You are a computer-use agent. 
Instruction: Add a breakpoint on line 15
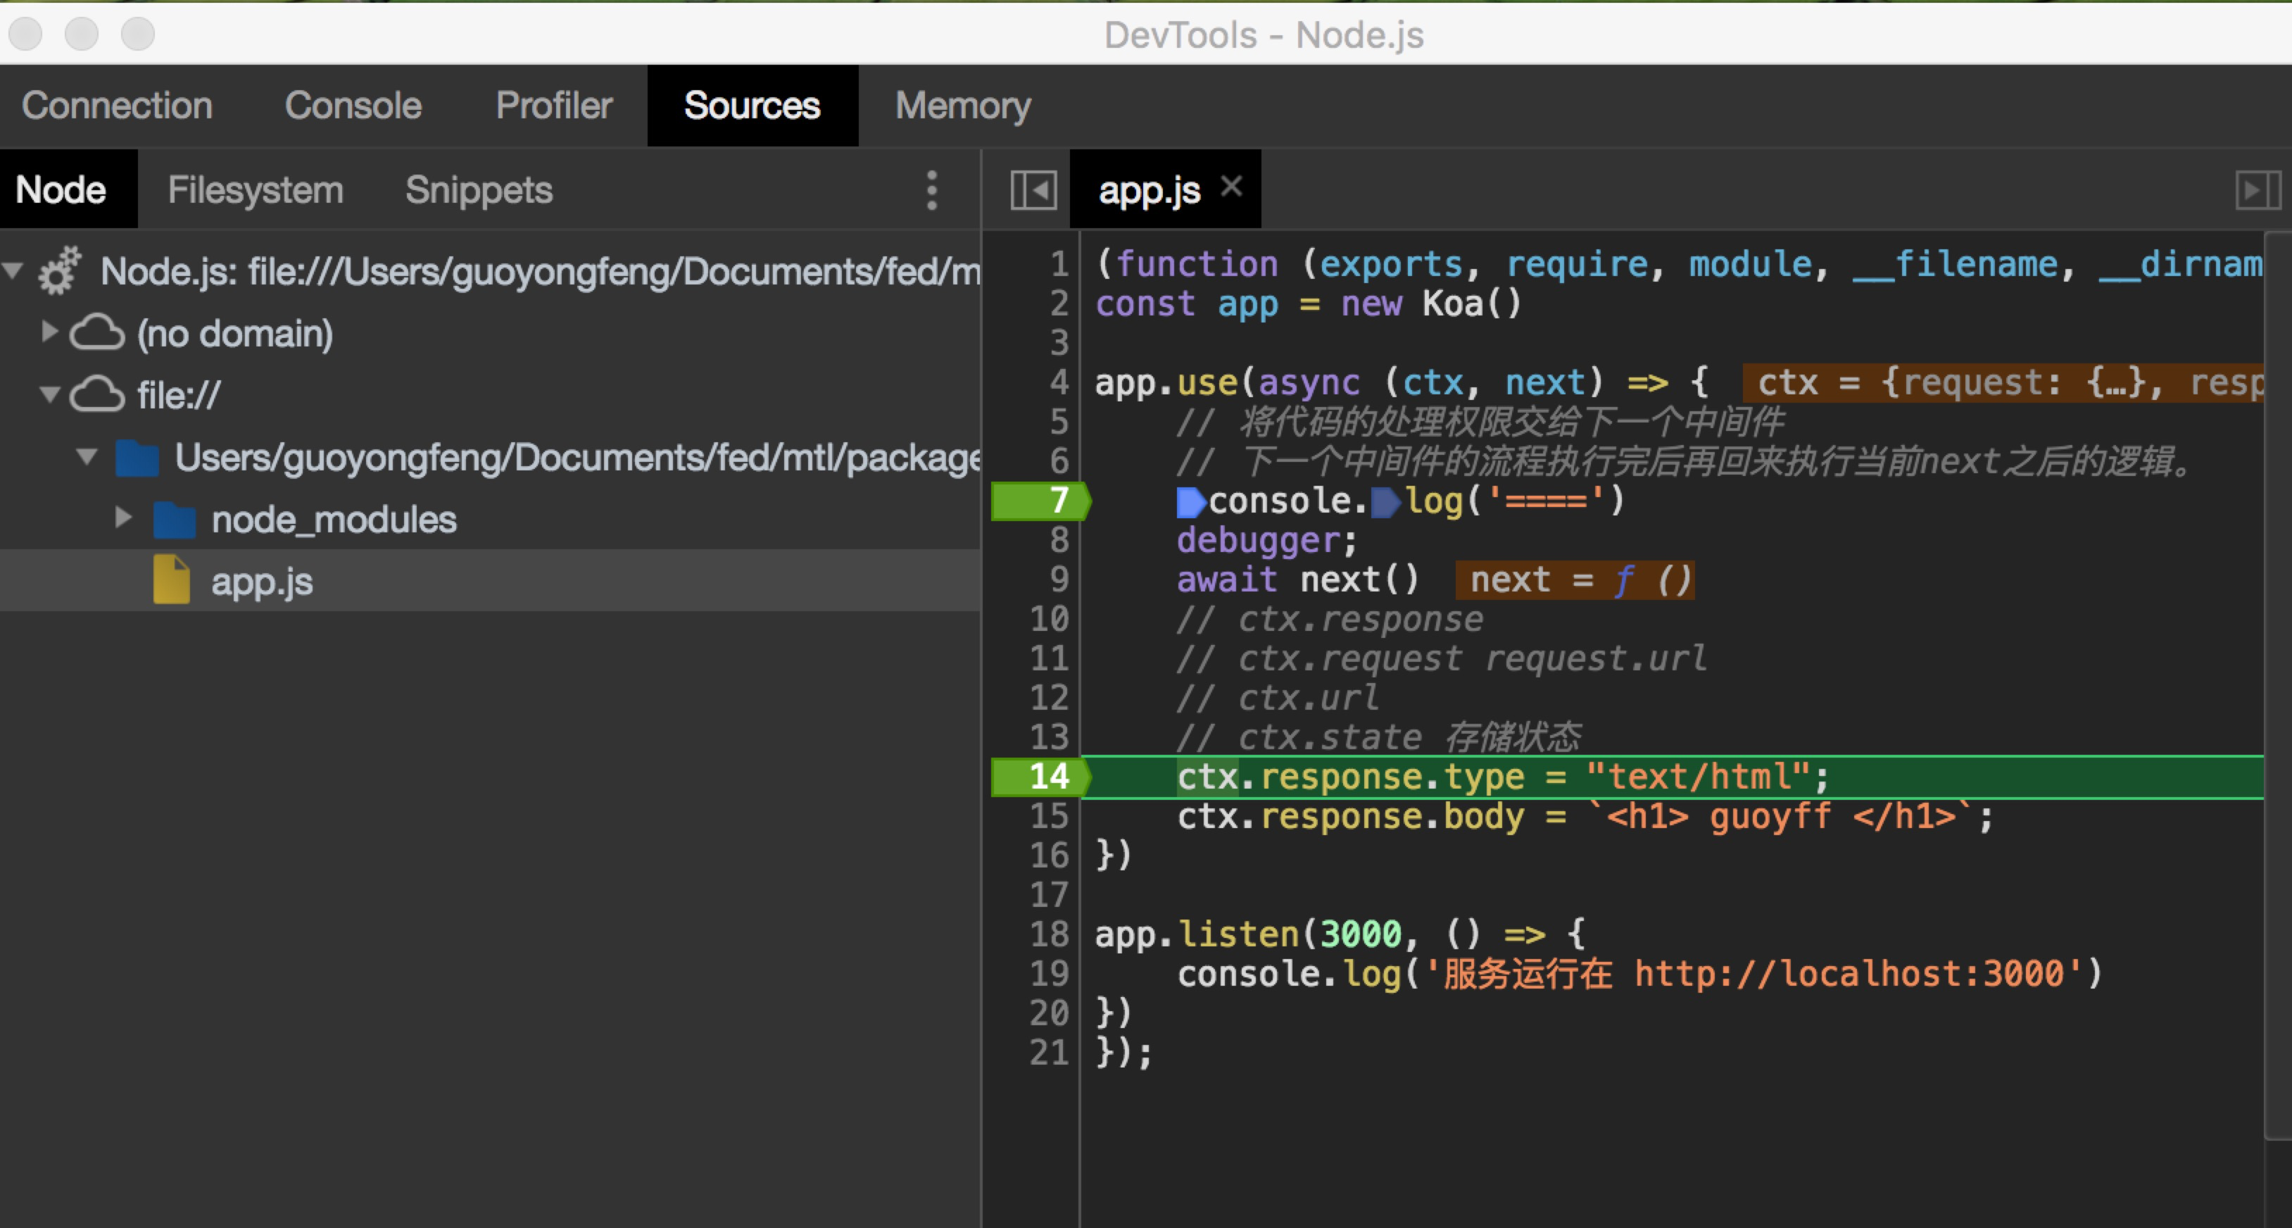tap(1050, 816)
